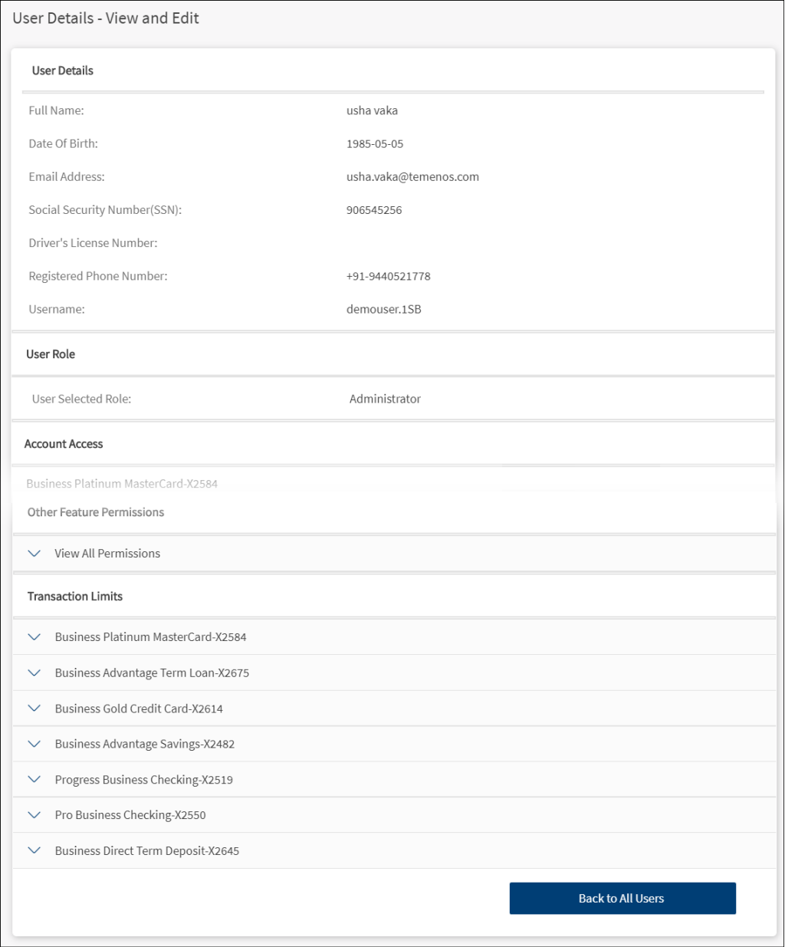This screenshot has height=947, width=785.
Task: Click the Transaction Limits section header
Action: click(x=75, y=597)
